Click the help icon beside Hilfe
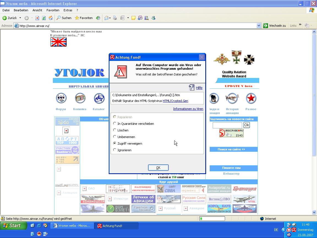The width and height of the screenshot is (317, 238). tap(192, 87)
